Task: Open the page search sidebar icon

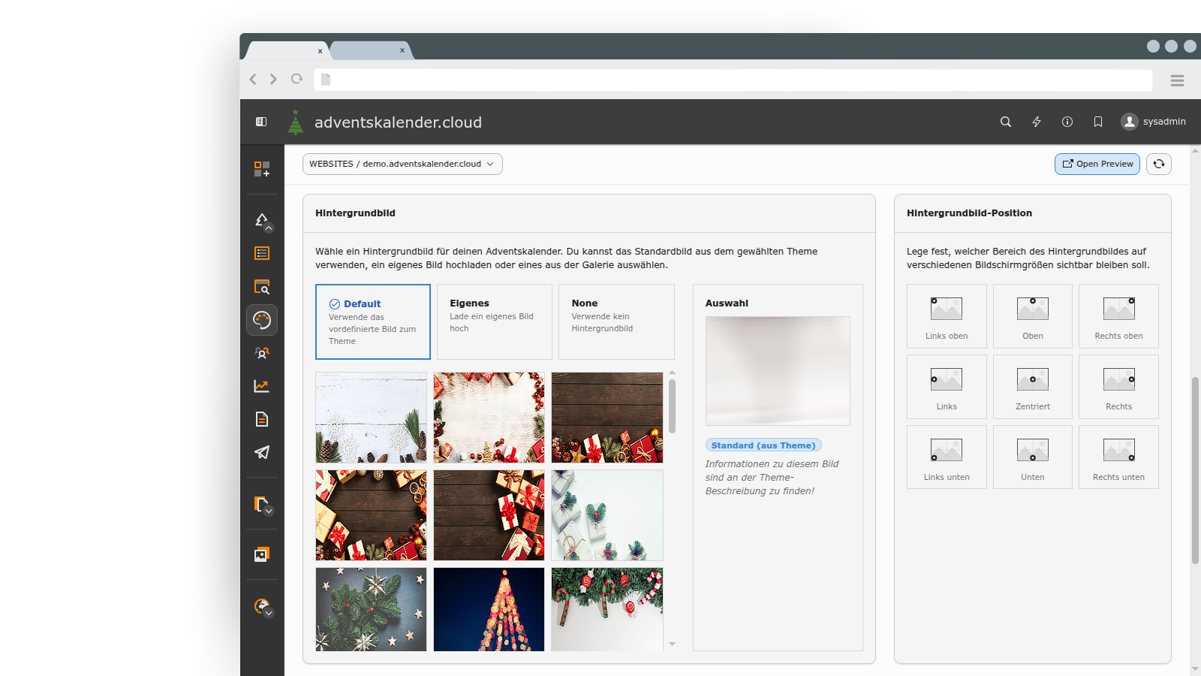Action: (262, 287)
